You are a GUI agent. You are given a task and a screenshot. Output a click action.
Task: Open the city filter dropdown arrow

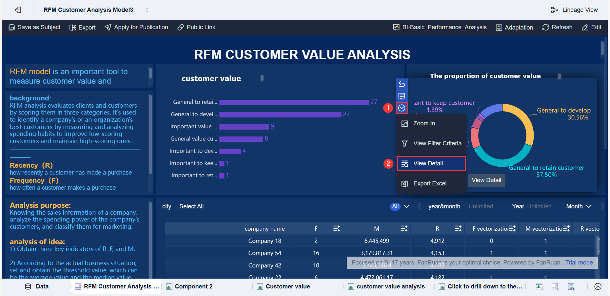(407, 206)
